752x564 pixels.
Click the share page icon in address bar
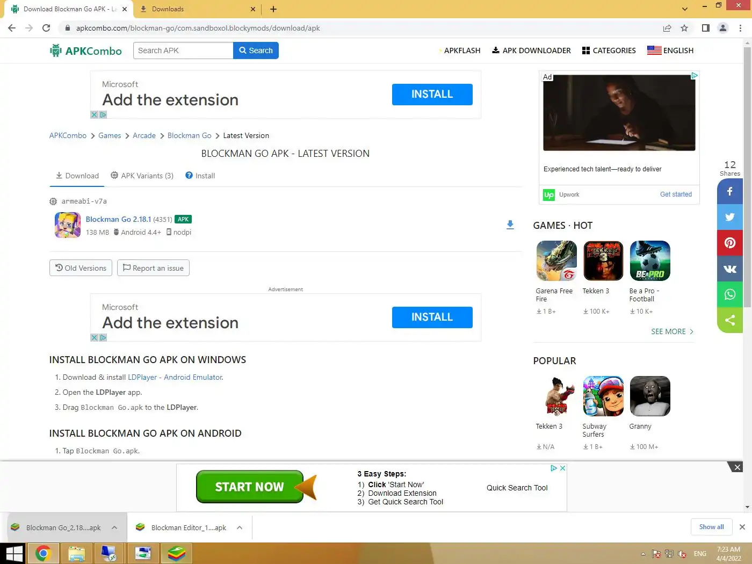667,28
